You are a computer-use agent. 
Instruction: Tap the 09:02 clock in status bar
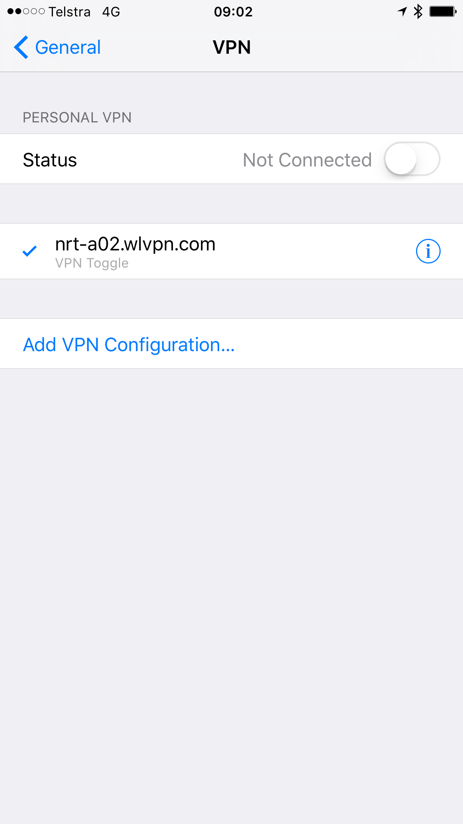233,12
